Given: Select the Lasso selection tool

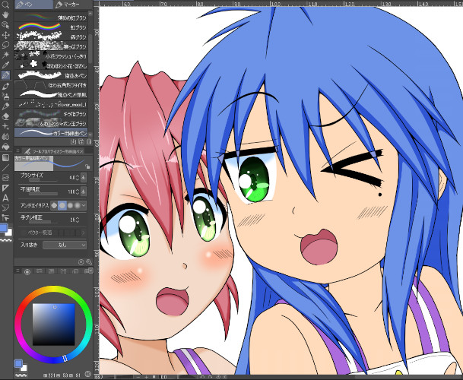Looking at the screenshot, I should pos(5,45).
